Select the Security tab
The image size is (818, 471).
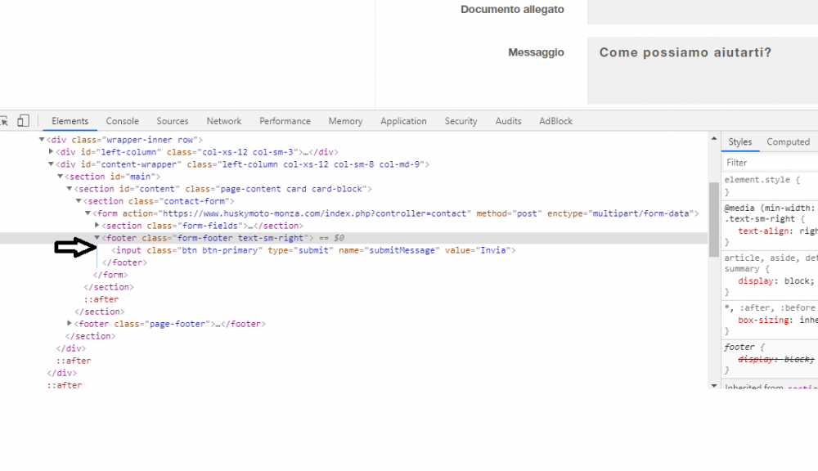coord(461,121)
